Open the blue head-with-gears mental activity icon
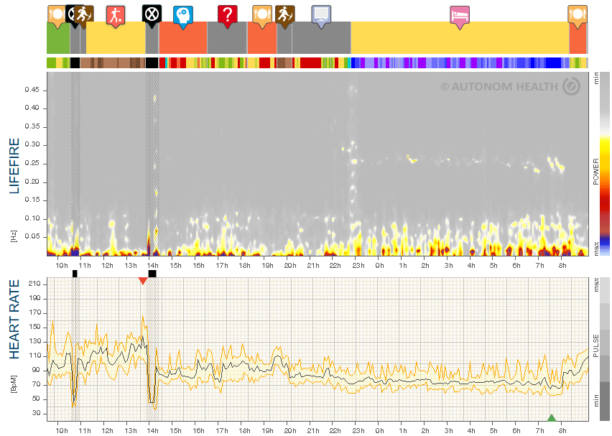Image resolution: width=612 pixels, height=436 pixels. click(x=182, y=17)
